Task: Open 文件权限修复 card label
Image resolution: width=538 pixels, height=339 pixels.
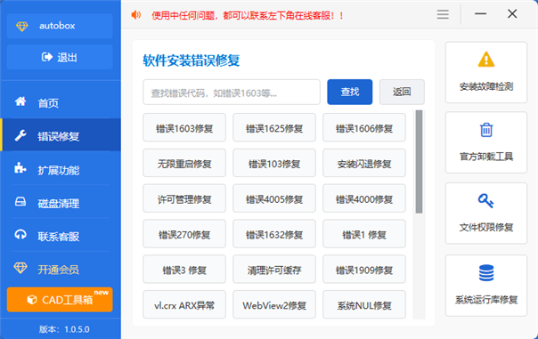Action: coord(486,227)
